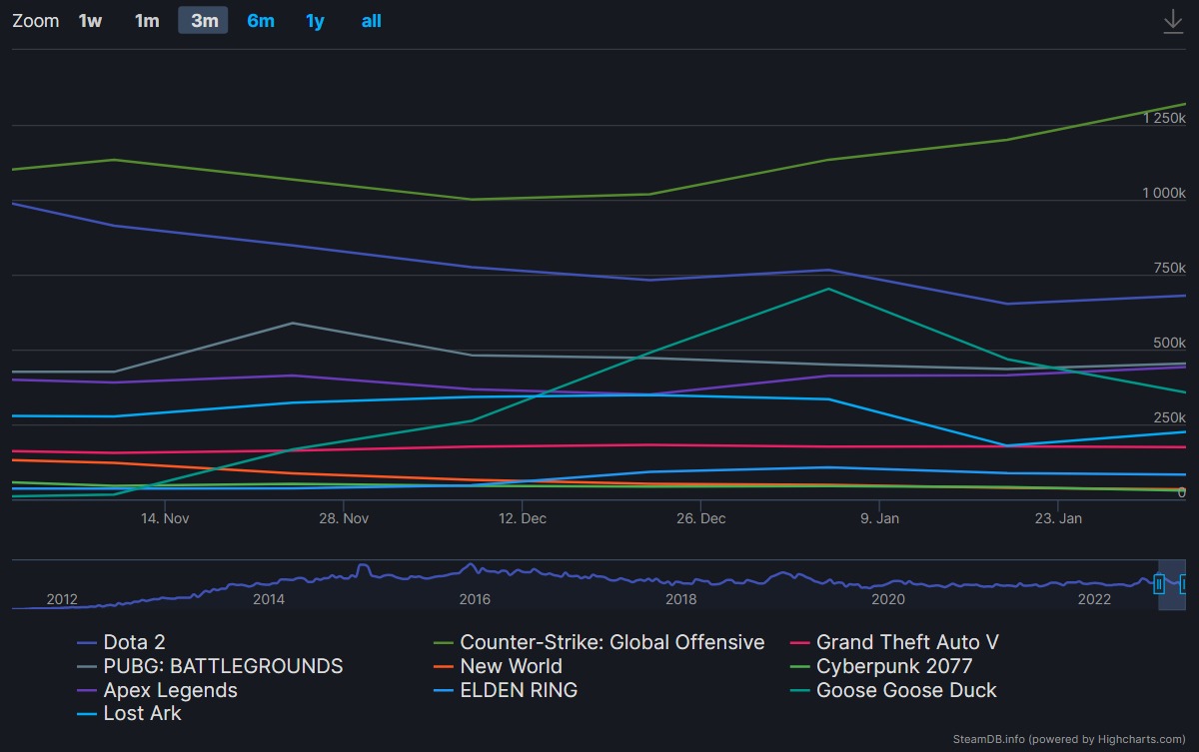Click the 23. Jan x-axis label
This screenshot has height=752, width=1199.
tap(1058, 518)
